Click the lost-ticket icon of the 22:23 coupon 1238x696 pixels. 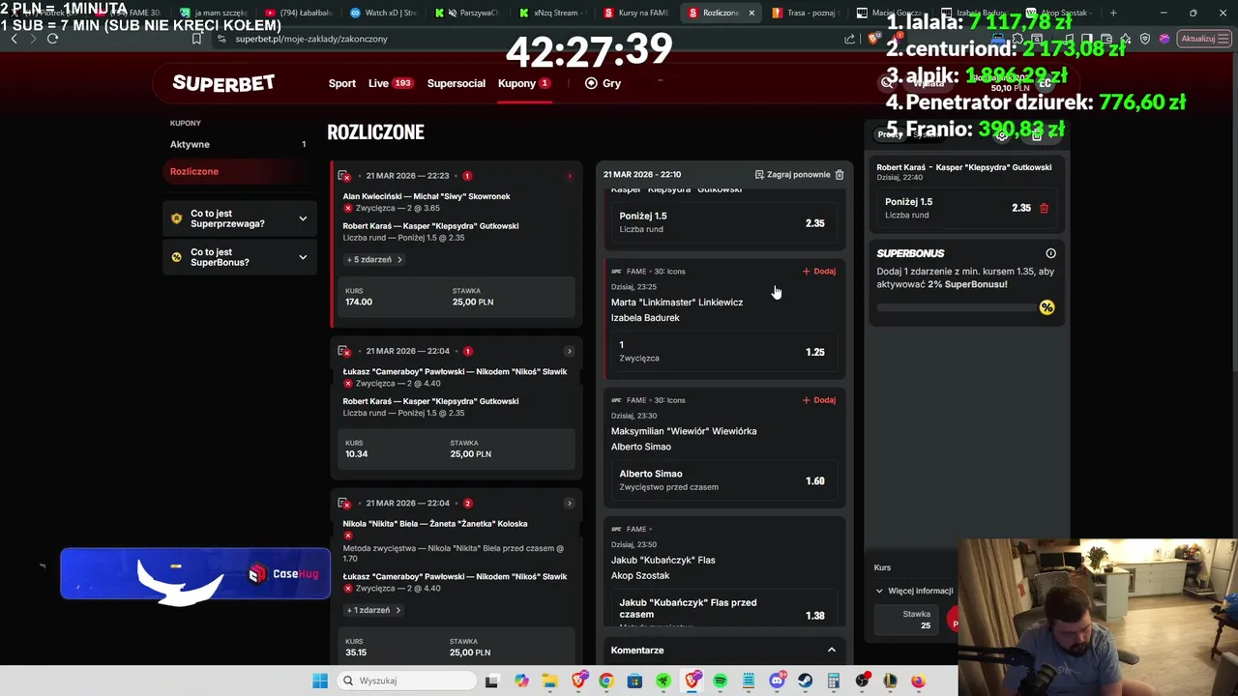click(343, 176)
